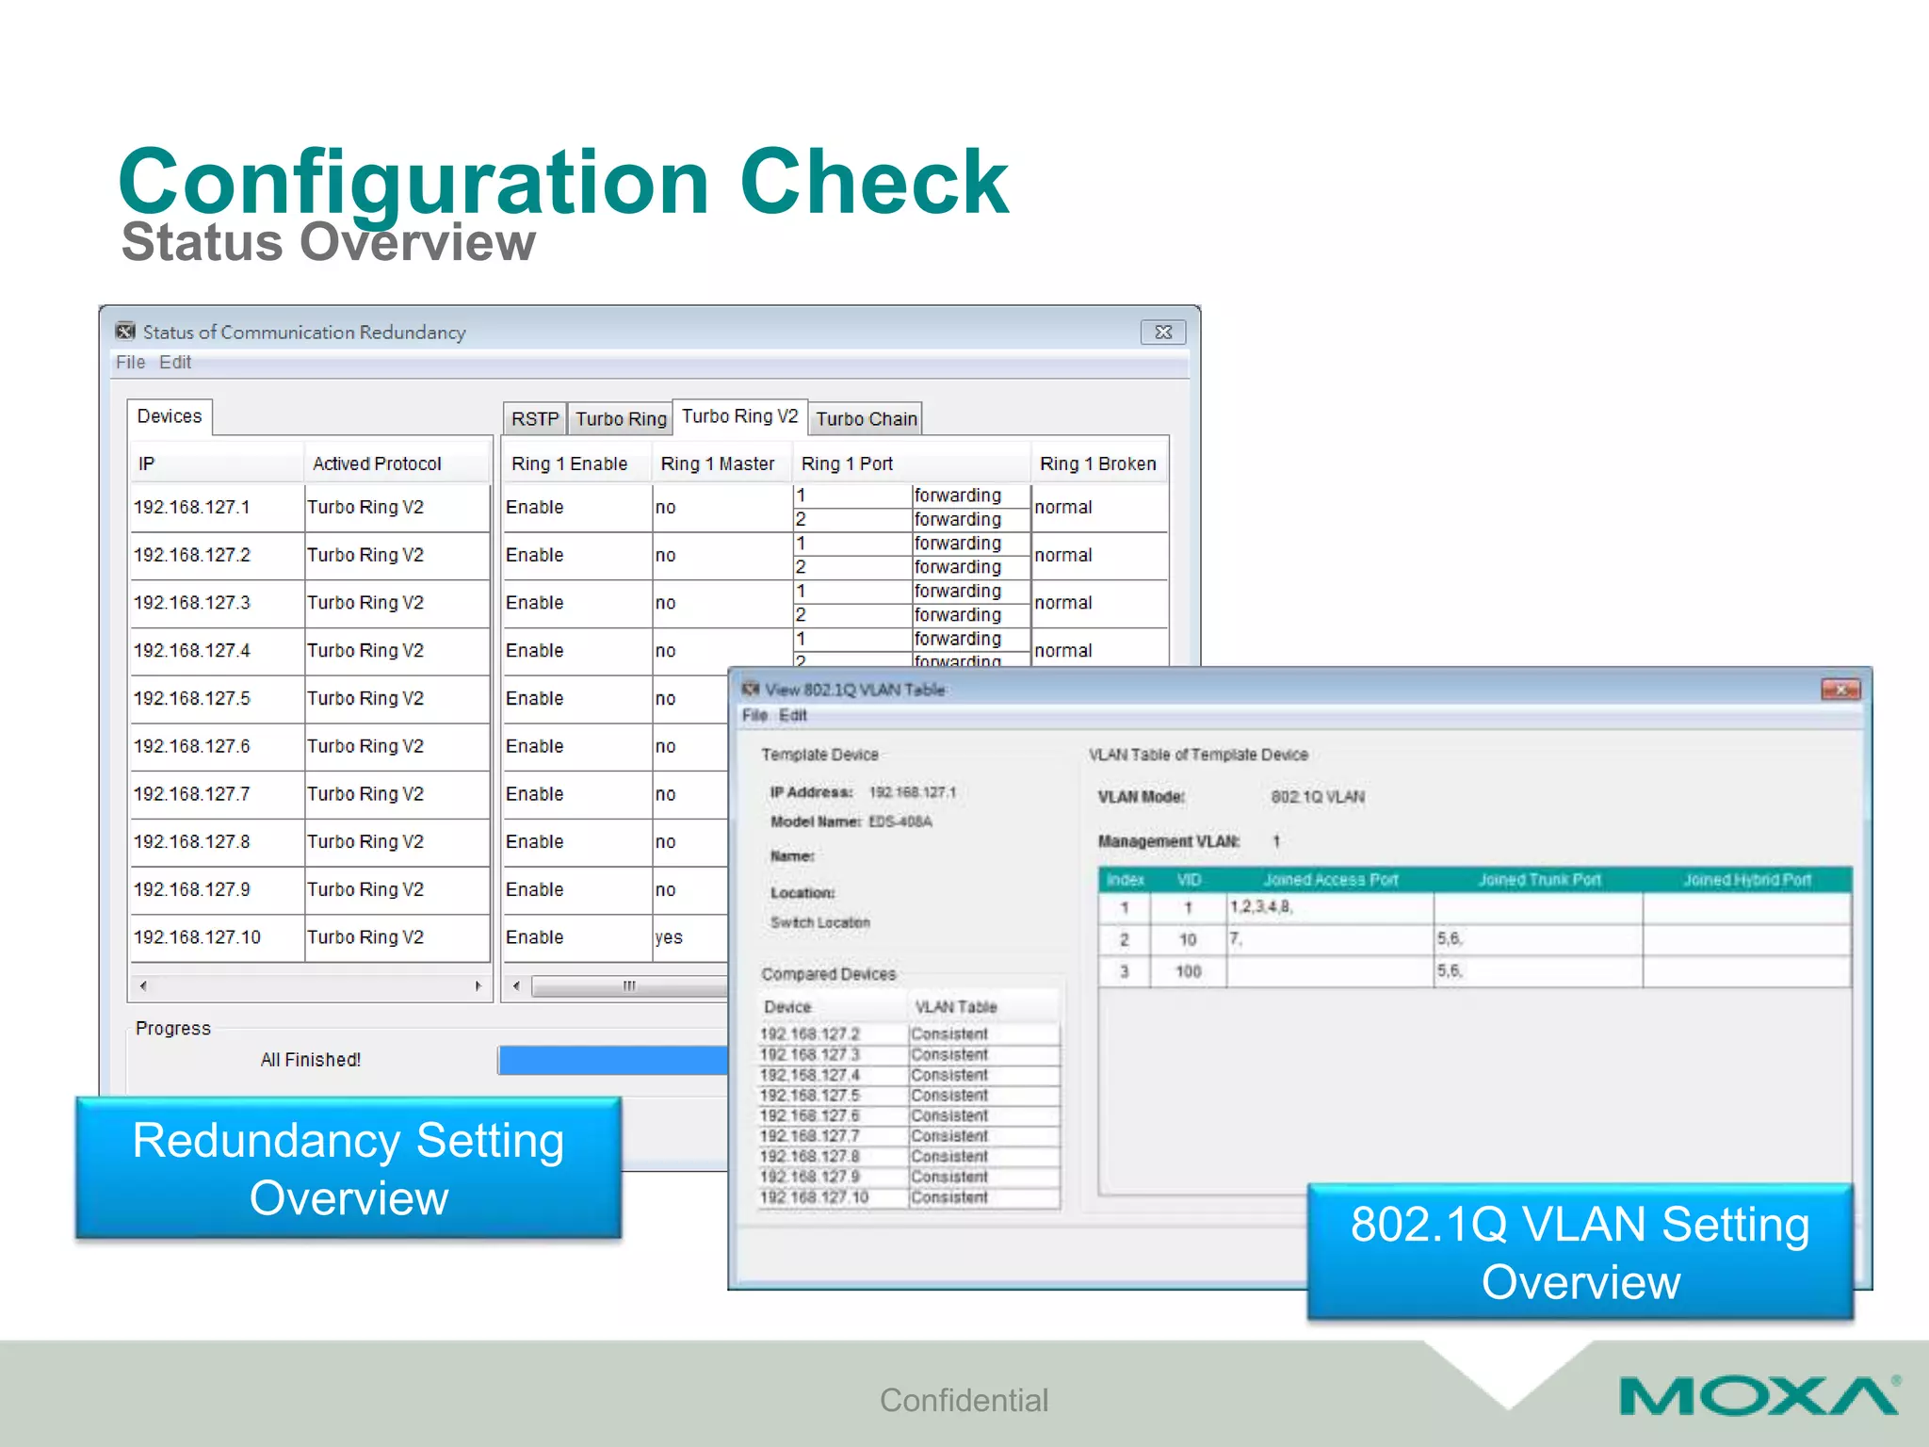The image size is (1929, 1447).
Task: Select the Turbo Ring V2 tab
Action: click(x=740, y=416)
